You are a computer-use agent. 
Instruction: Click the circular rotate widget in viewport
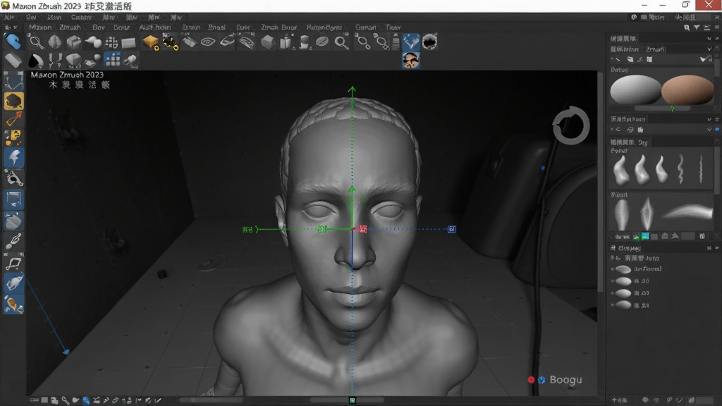coord(571,125)
